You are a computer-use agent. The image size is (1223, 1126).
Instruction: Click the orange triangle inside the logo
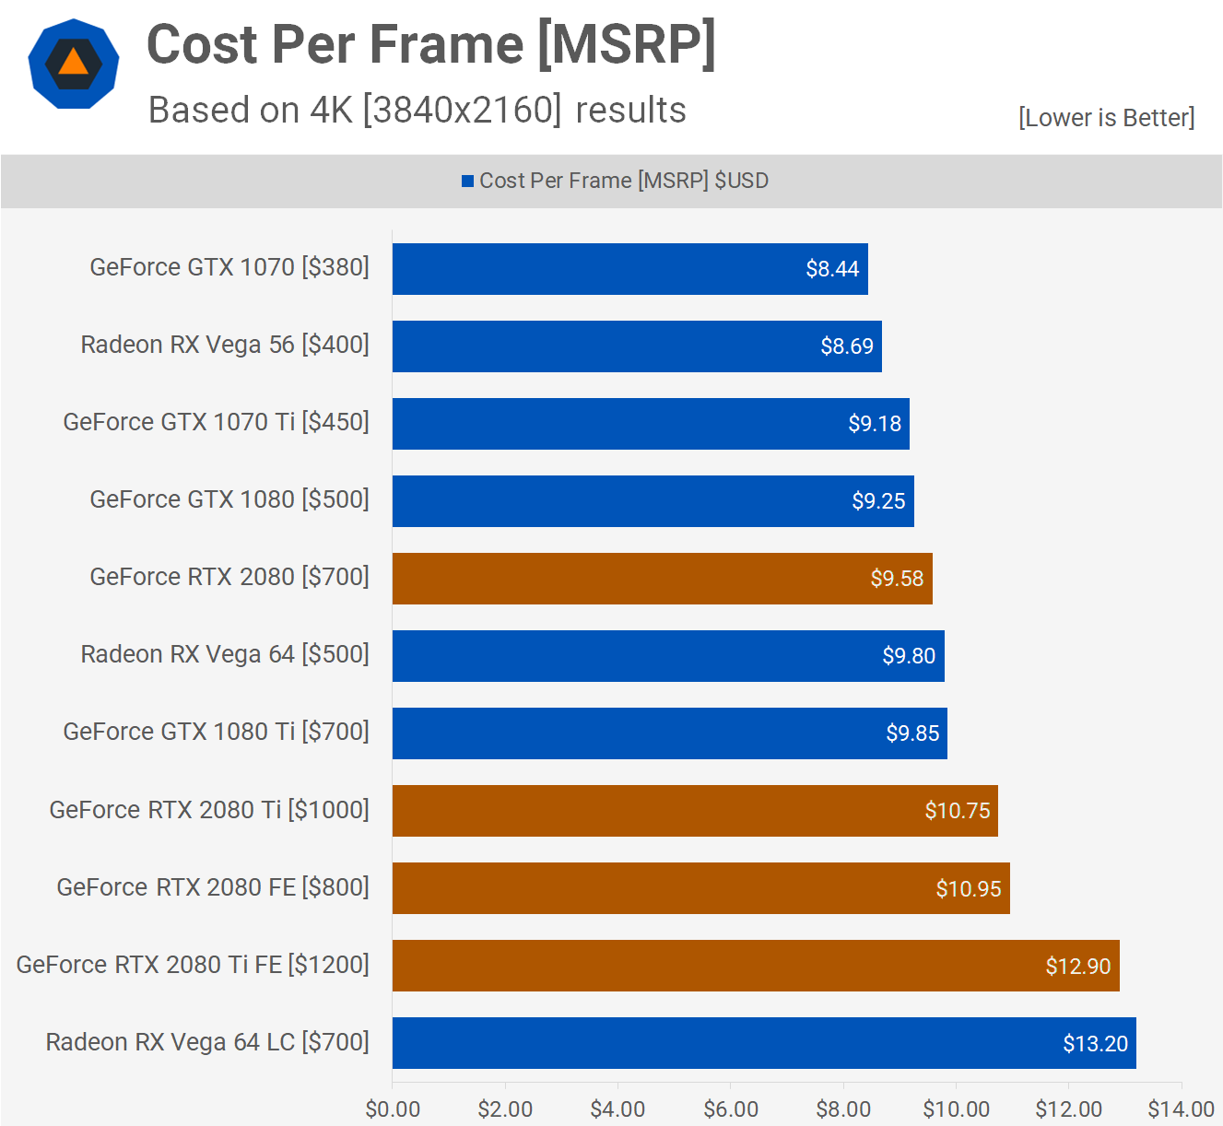pos(74,64)
